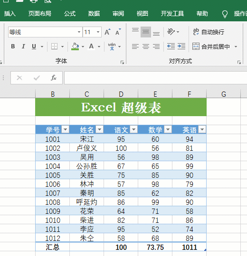Open the 语文 column filter dropdown

tap(133, 129)
